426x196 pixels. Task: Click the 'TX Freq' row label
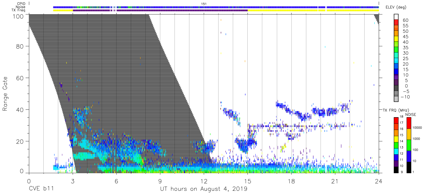click(x=18, y=10)
